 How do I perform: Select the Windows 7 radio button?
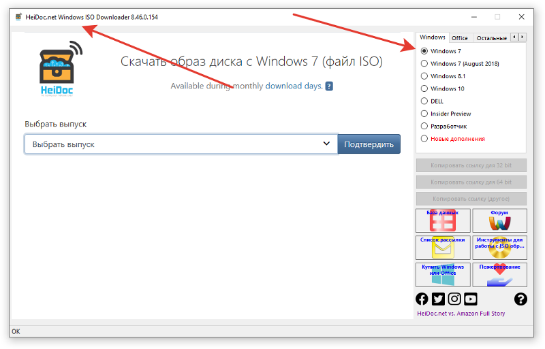pyautogui.click(x=424, y=51)
